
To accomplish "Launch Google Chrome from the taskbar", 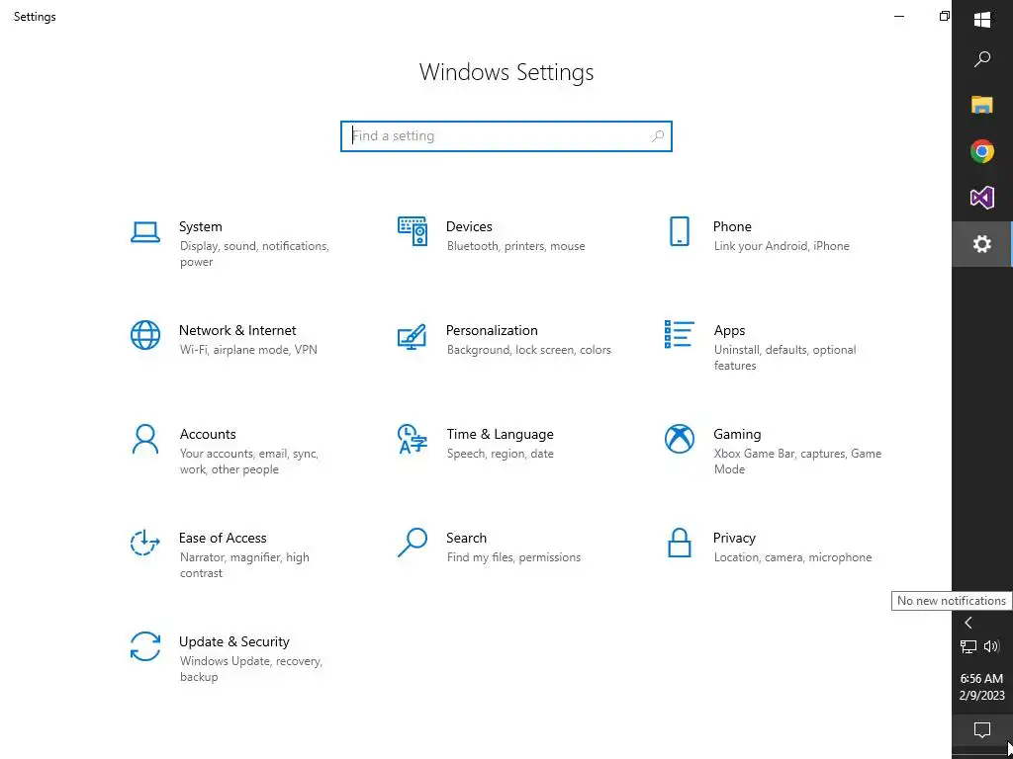I will [982, 151].
